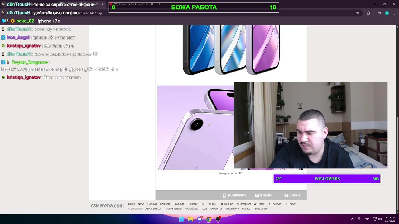
Task: Click the purple iPhone camera close-up image
Action: (x=195, y=128)
